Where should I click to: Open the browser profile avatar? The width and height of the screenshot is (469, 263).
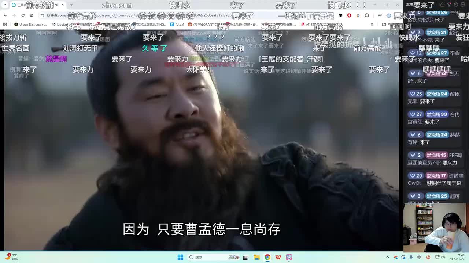pos(389,15)
